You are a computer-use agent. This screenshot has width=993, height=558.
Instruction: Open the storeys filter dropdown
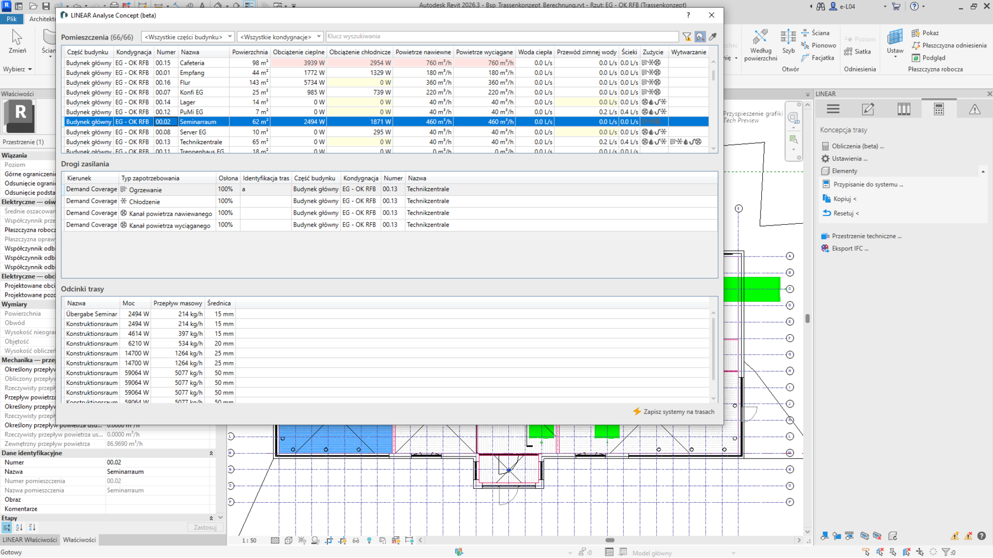[280, 37]
